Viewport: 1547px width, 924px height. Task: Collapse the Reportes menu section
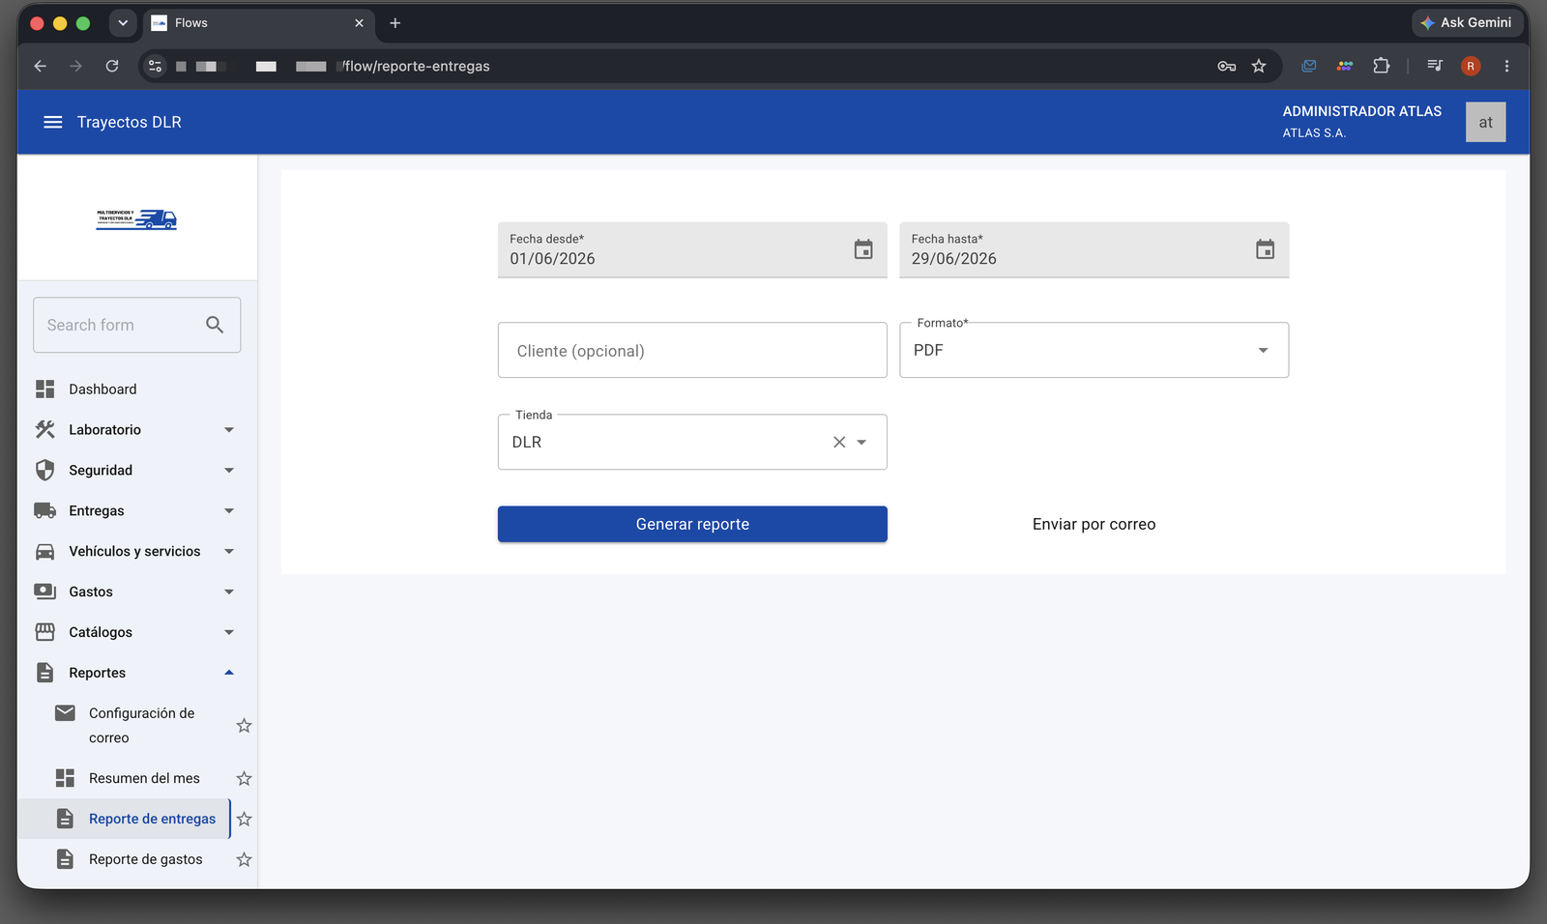pos(136,673)
